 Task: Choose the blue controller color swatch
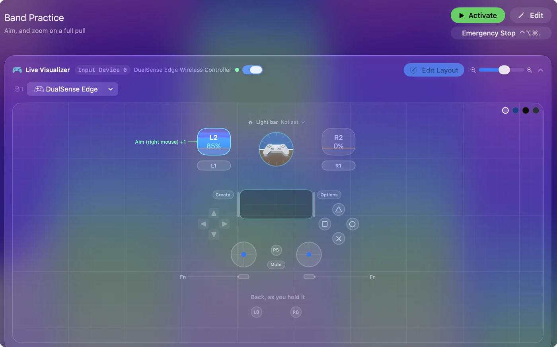click(x=516, y=111)
